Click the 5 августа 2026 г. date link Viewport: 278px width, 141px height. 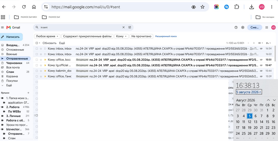click(x=249, y=92)
